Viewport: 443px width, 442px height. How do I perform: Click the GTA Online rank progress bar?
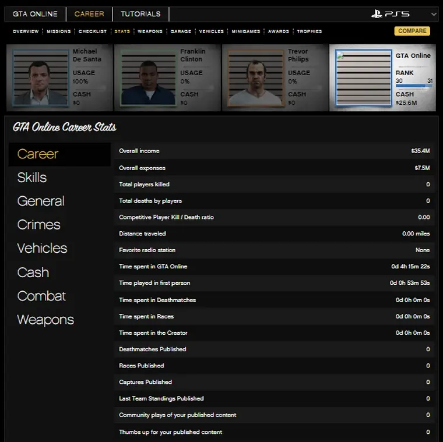pos(413,86)
